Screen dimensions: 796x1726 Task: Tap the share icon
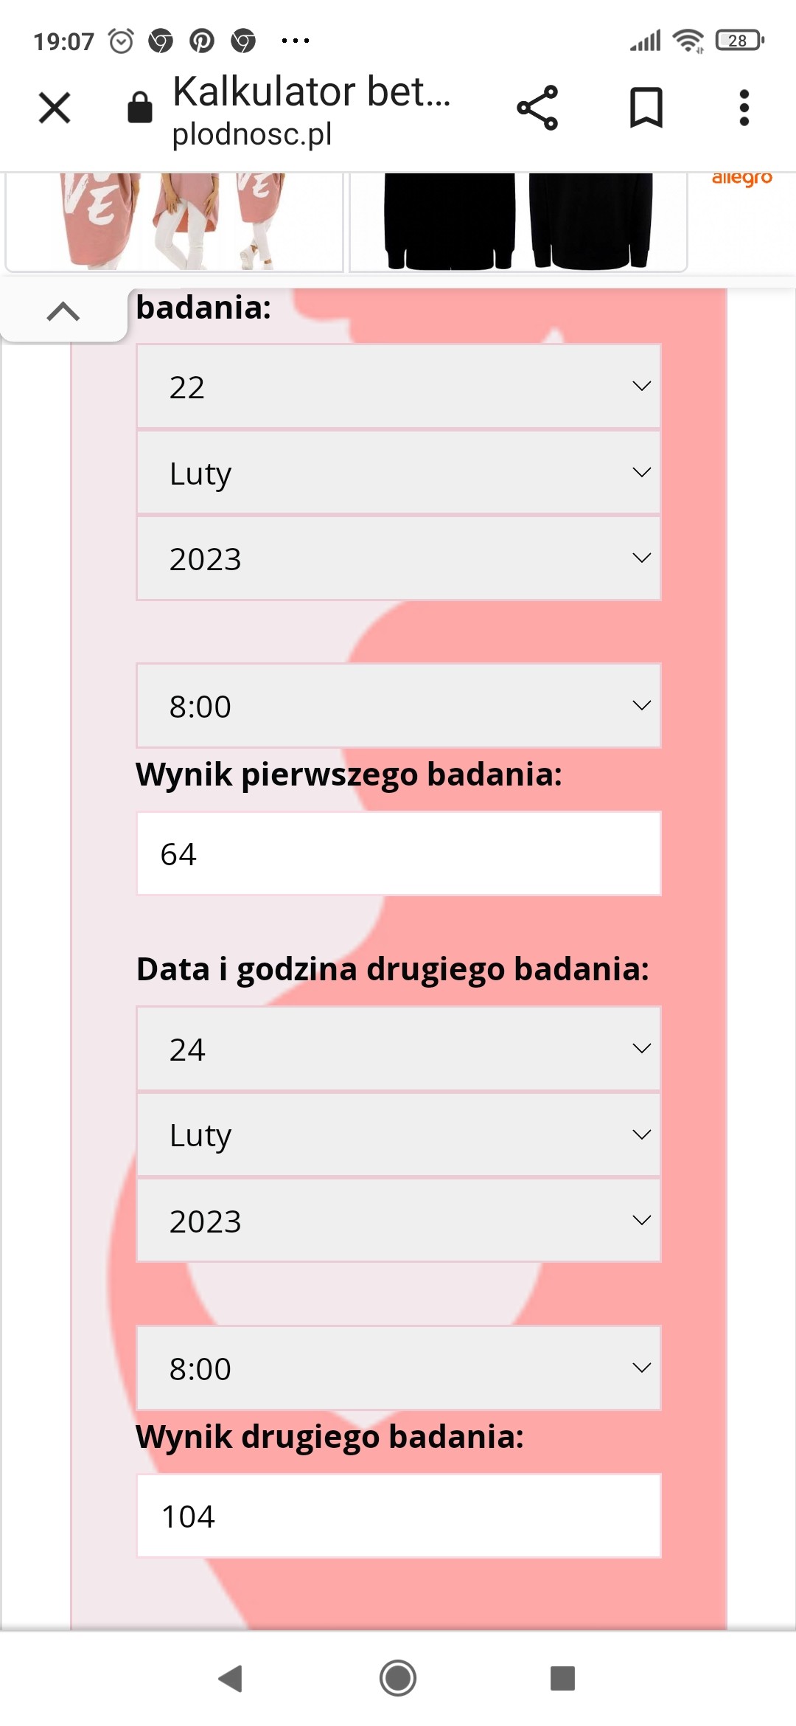pos(537,108)
